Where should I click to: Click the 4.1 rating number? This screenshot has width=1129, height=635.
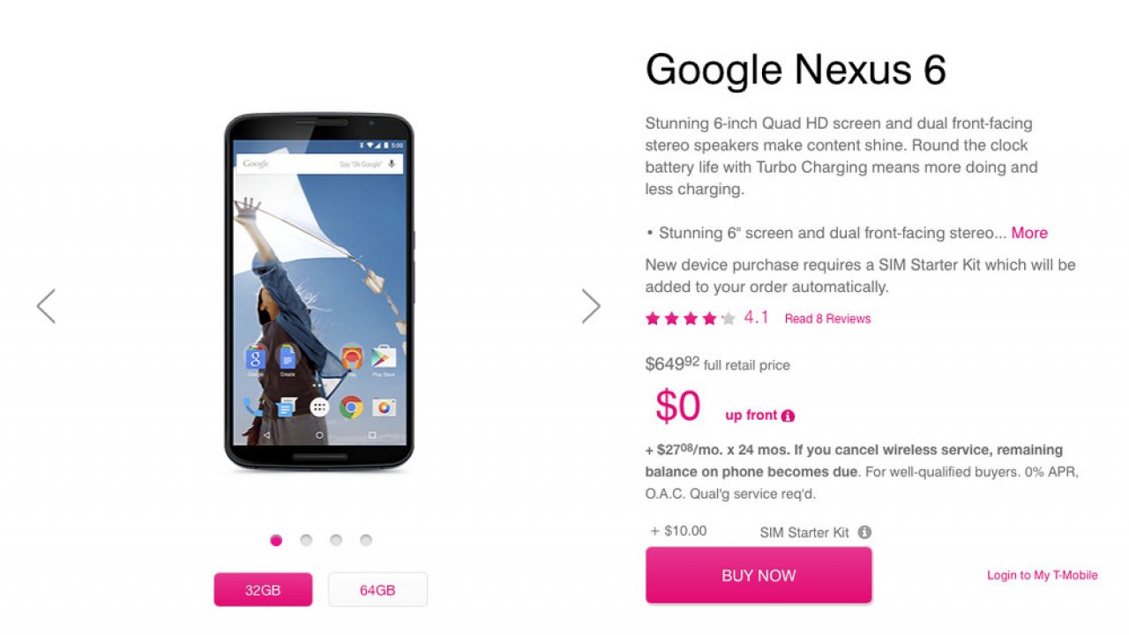(756, 317)
